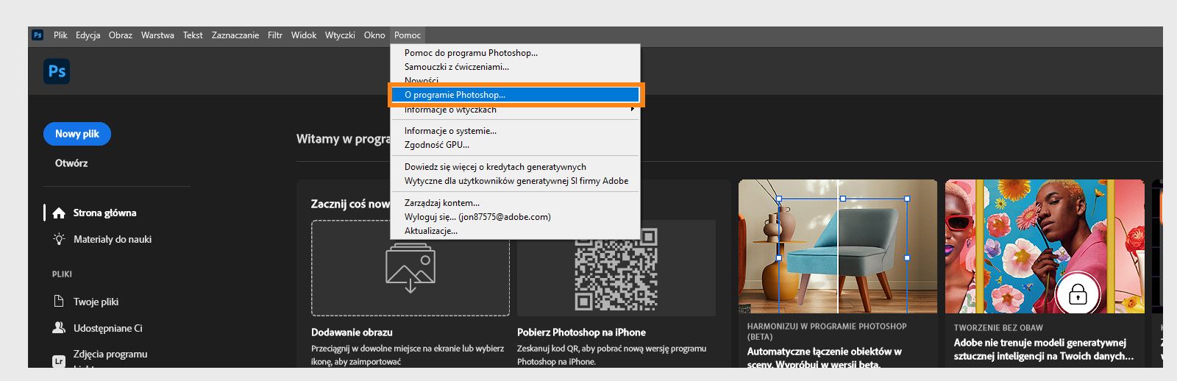
Task: Open the Widok menu
Action: click(x=304, y=35)
